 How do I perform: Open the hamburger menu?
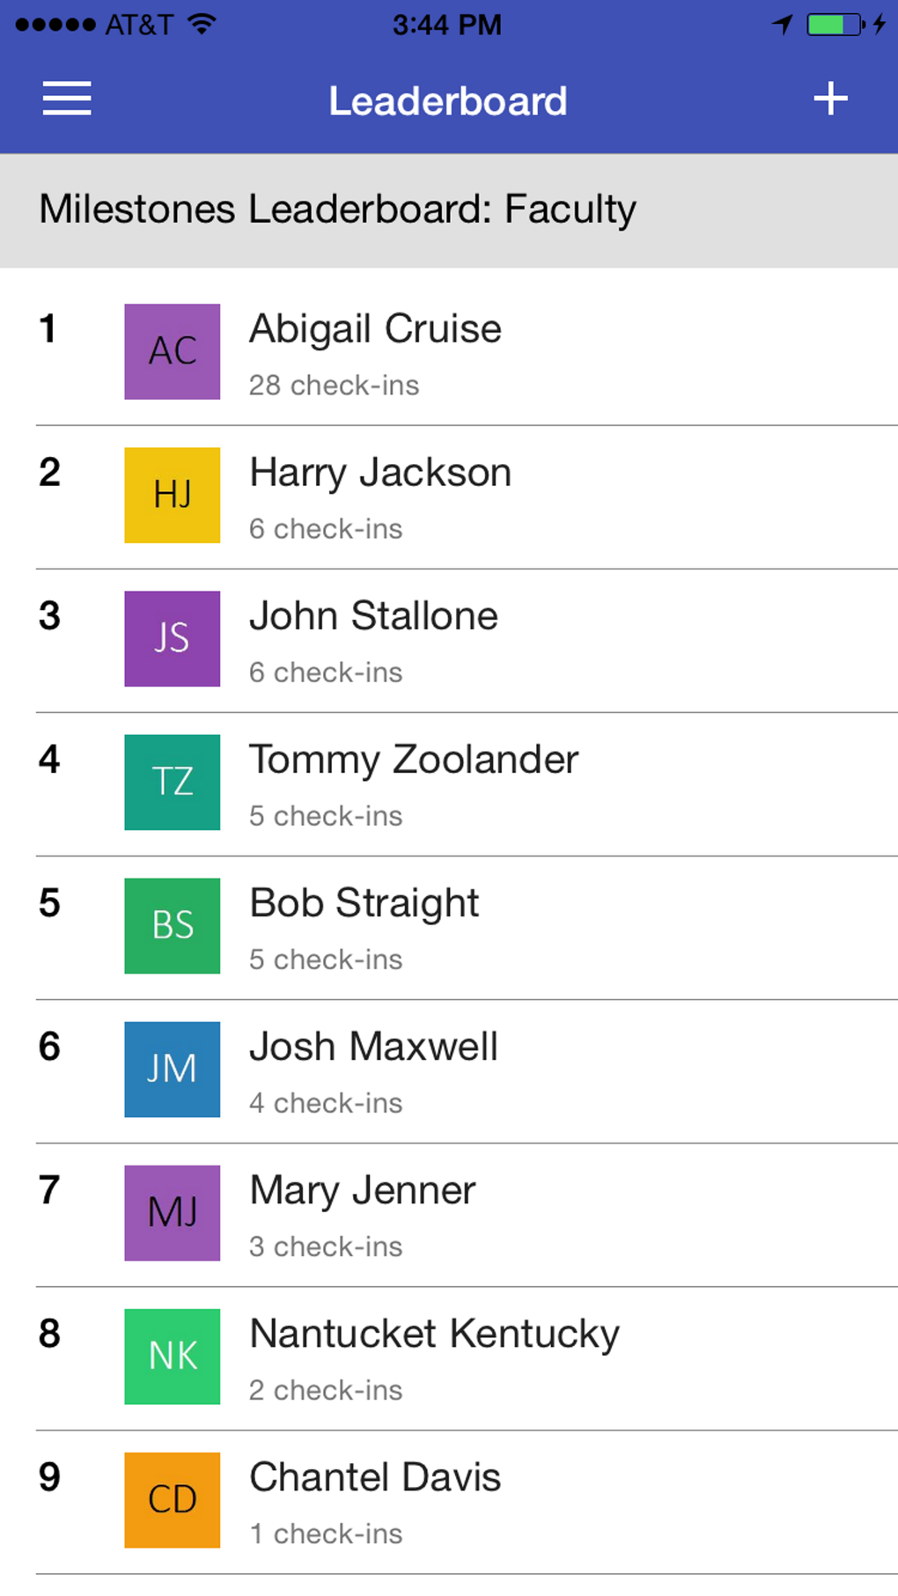coord(67,99)
